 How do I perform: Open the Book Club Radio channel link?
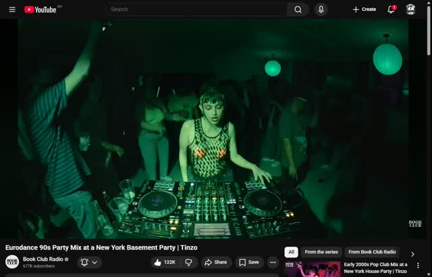[43, 259]
